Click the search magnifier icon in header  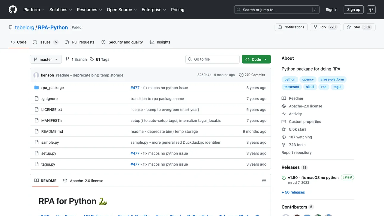point(239,10)
